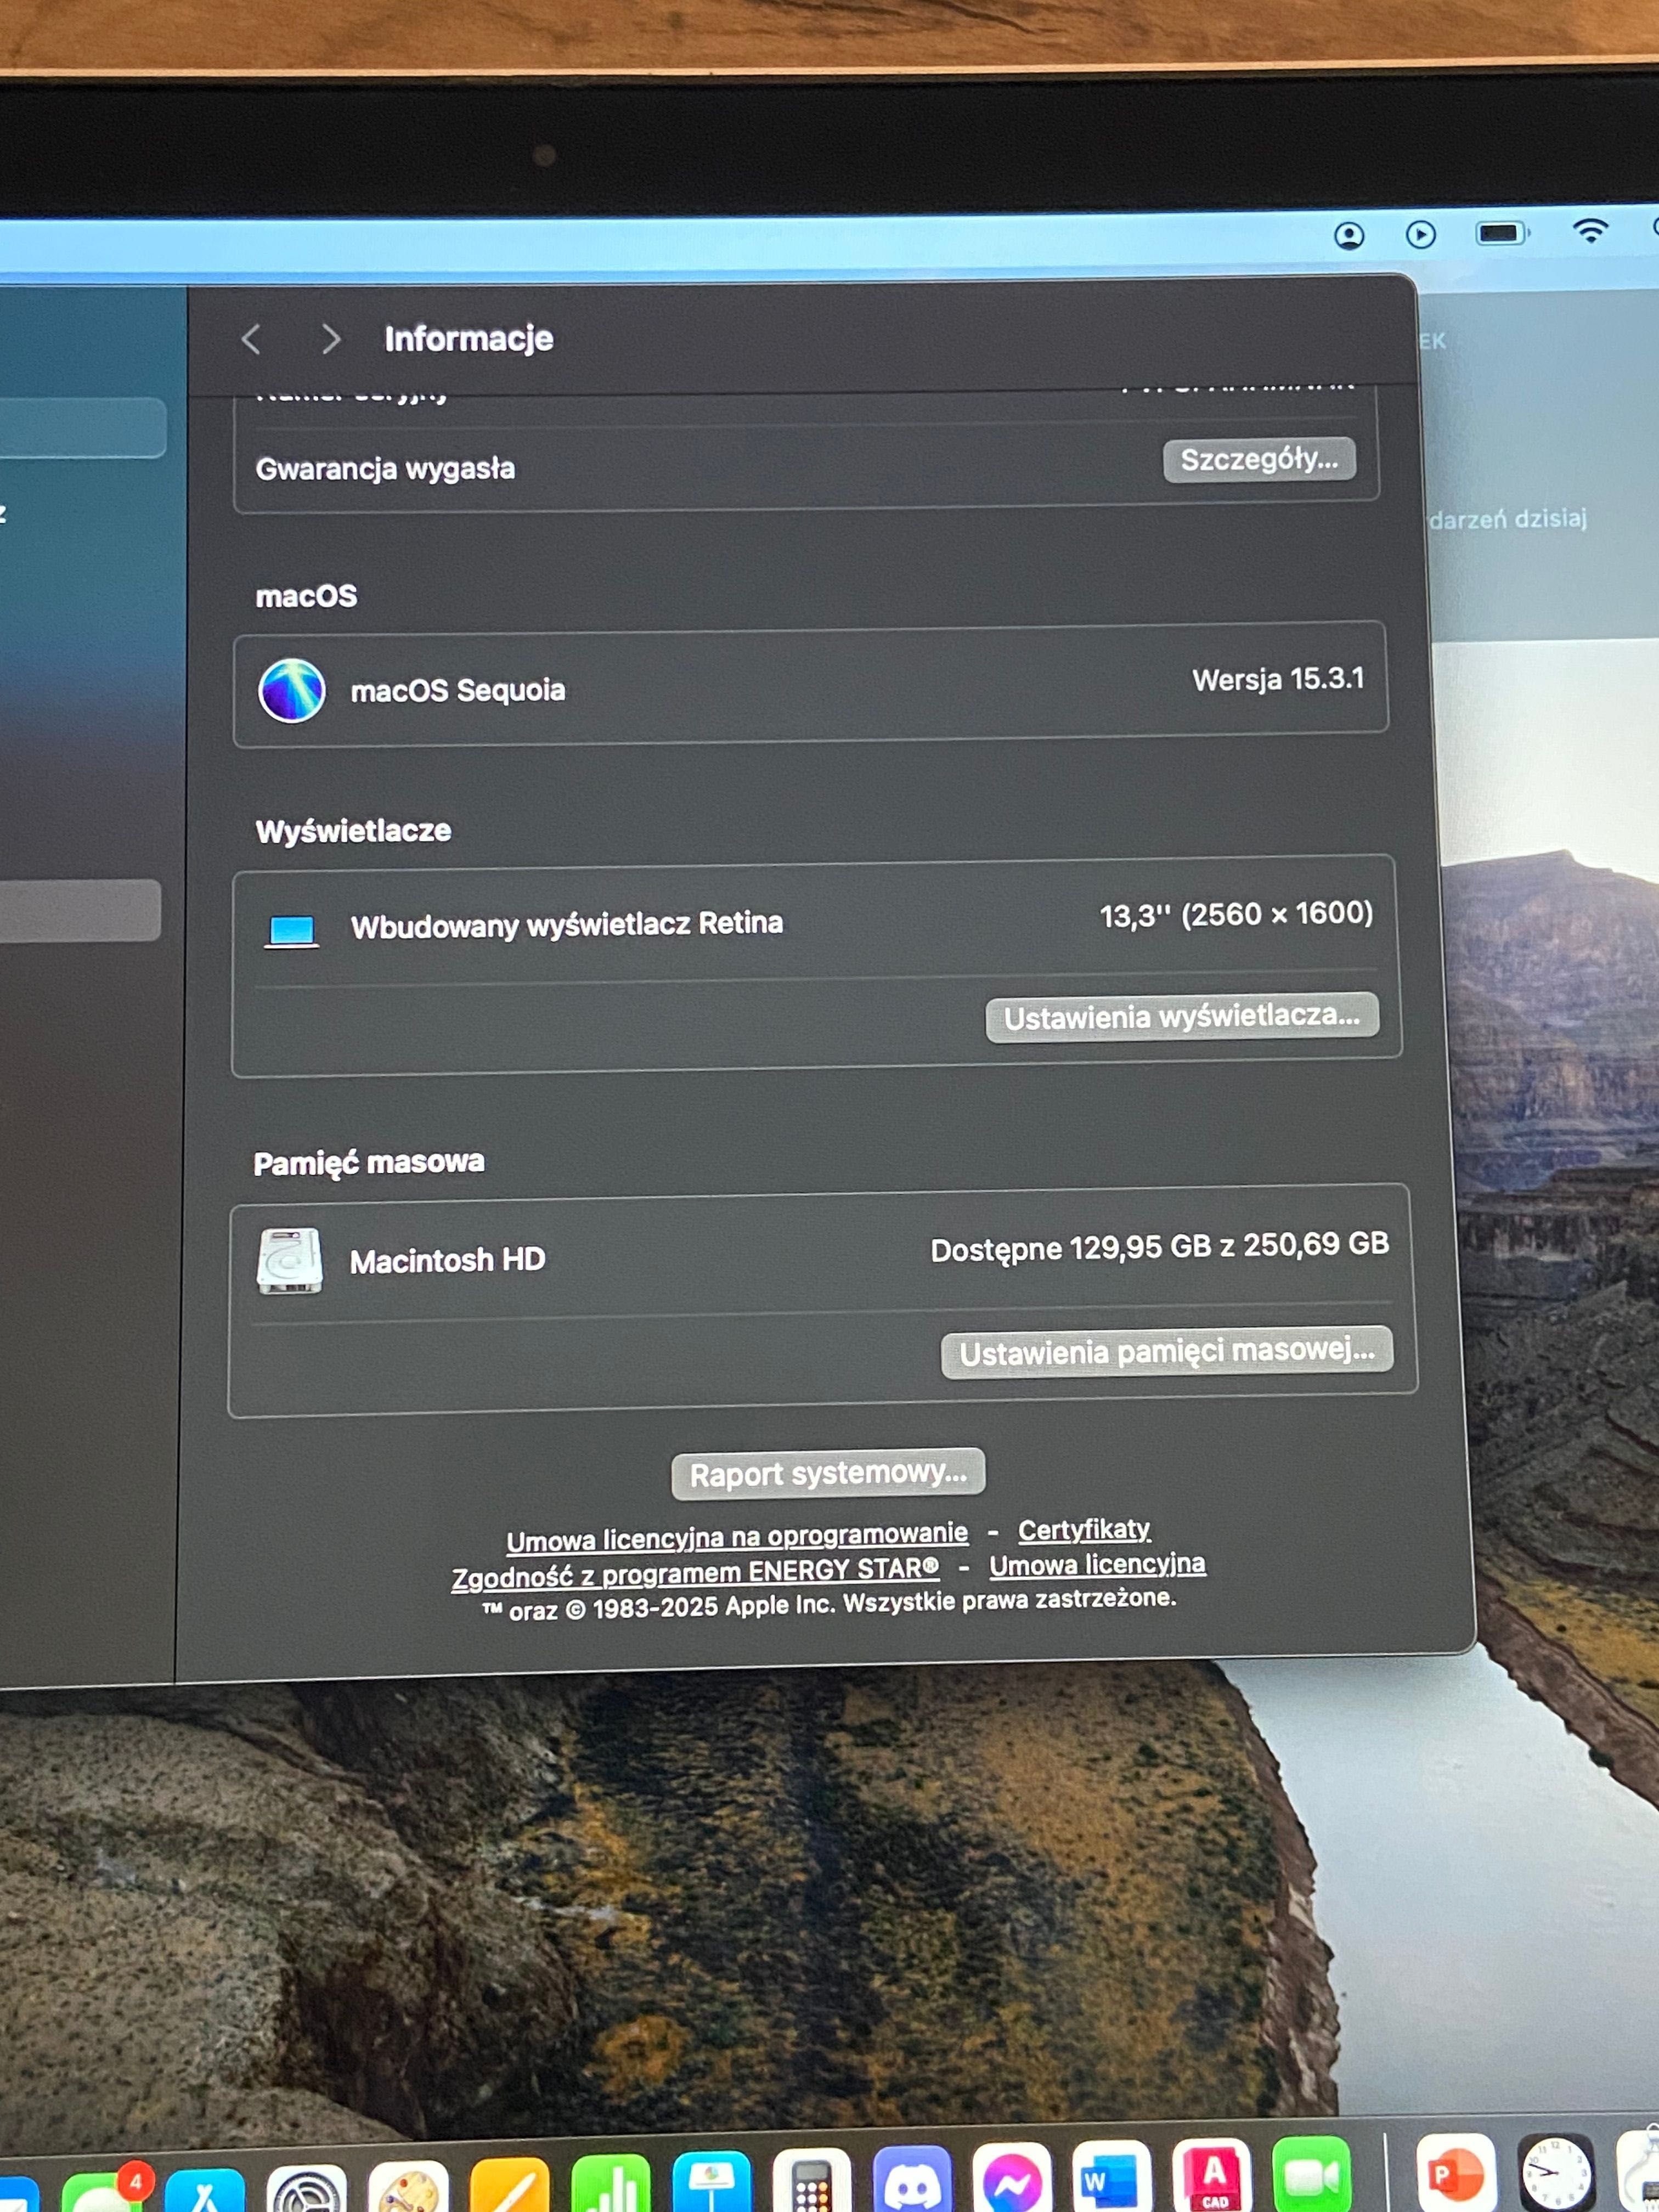Click the Gwarancja wygasła text
Image resolution: width=1659 pixels, height=2212 pixels.
click(x=385, y=468)
